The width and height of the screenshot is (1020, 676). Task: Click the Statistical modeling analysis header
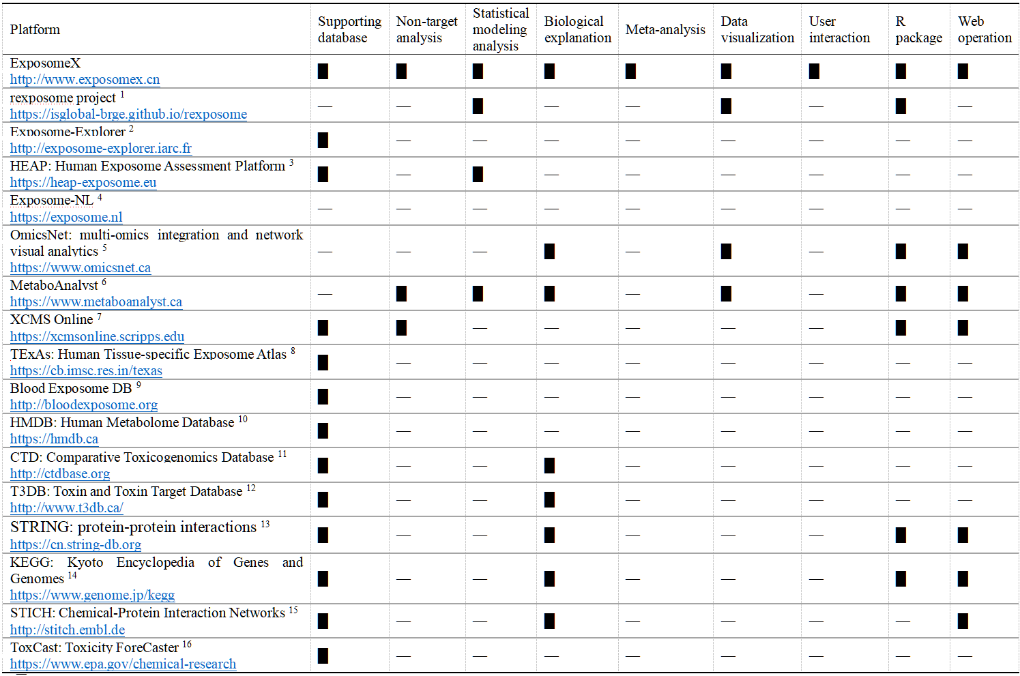[501, 29]
